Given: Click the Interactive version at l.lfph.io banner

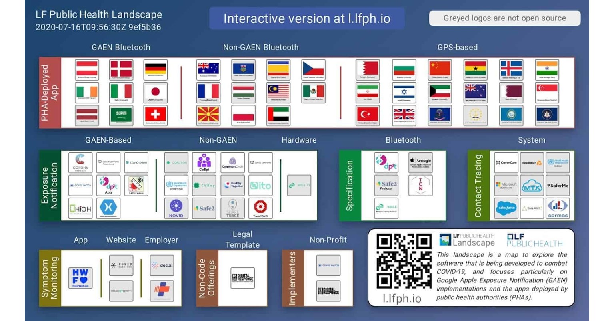Looking at the screenshot, I should coord(307,18).
